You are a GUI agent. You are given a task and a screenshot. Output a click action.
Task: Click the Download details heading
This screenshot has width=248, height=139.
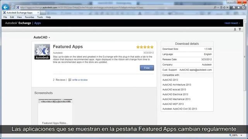coord(187,44)
